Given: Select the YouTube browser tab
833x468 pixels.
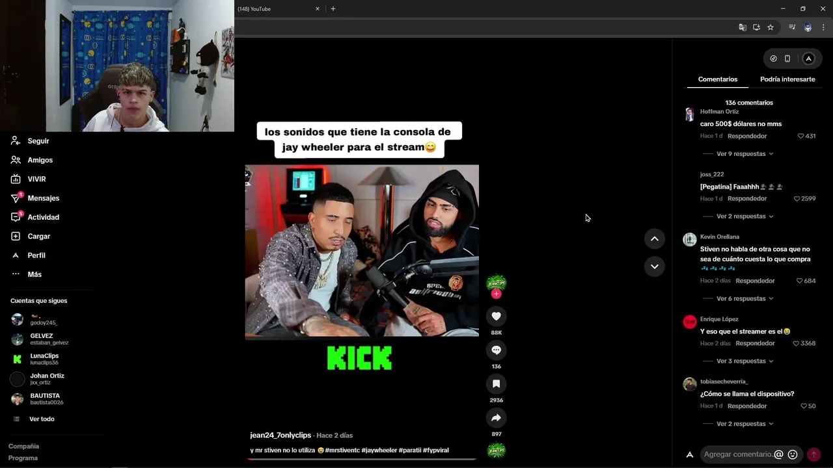Looking at the screenshot, I should [279, 8].
